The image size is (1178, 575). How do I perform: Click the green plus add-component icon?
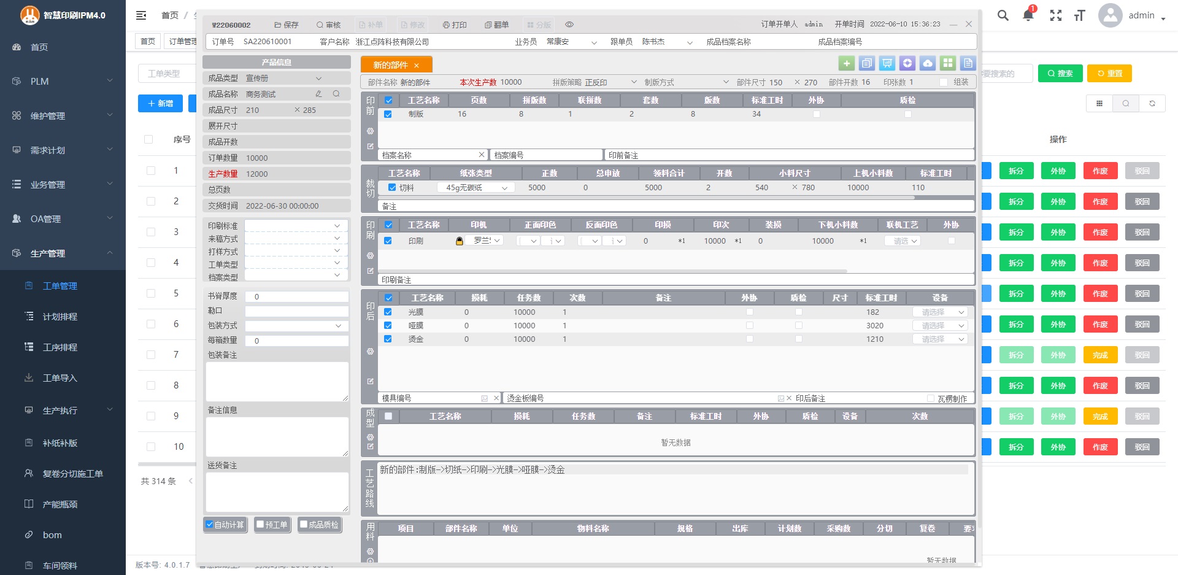(x=847, y=63)
